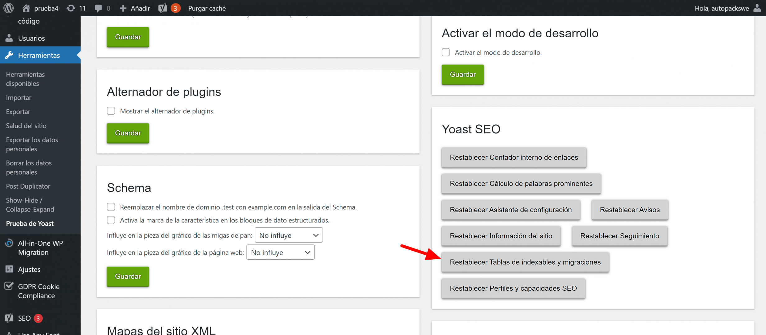766x335 pixels.
Task: Click the SEO Yoast icon in sidebar
Action: (x=9, y=318)
